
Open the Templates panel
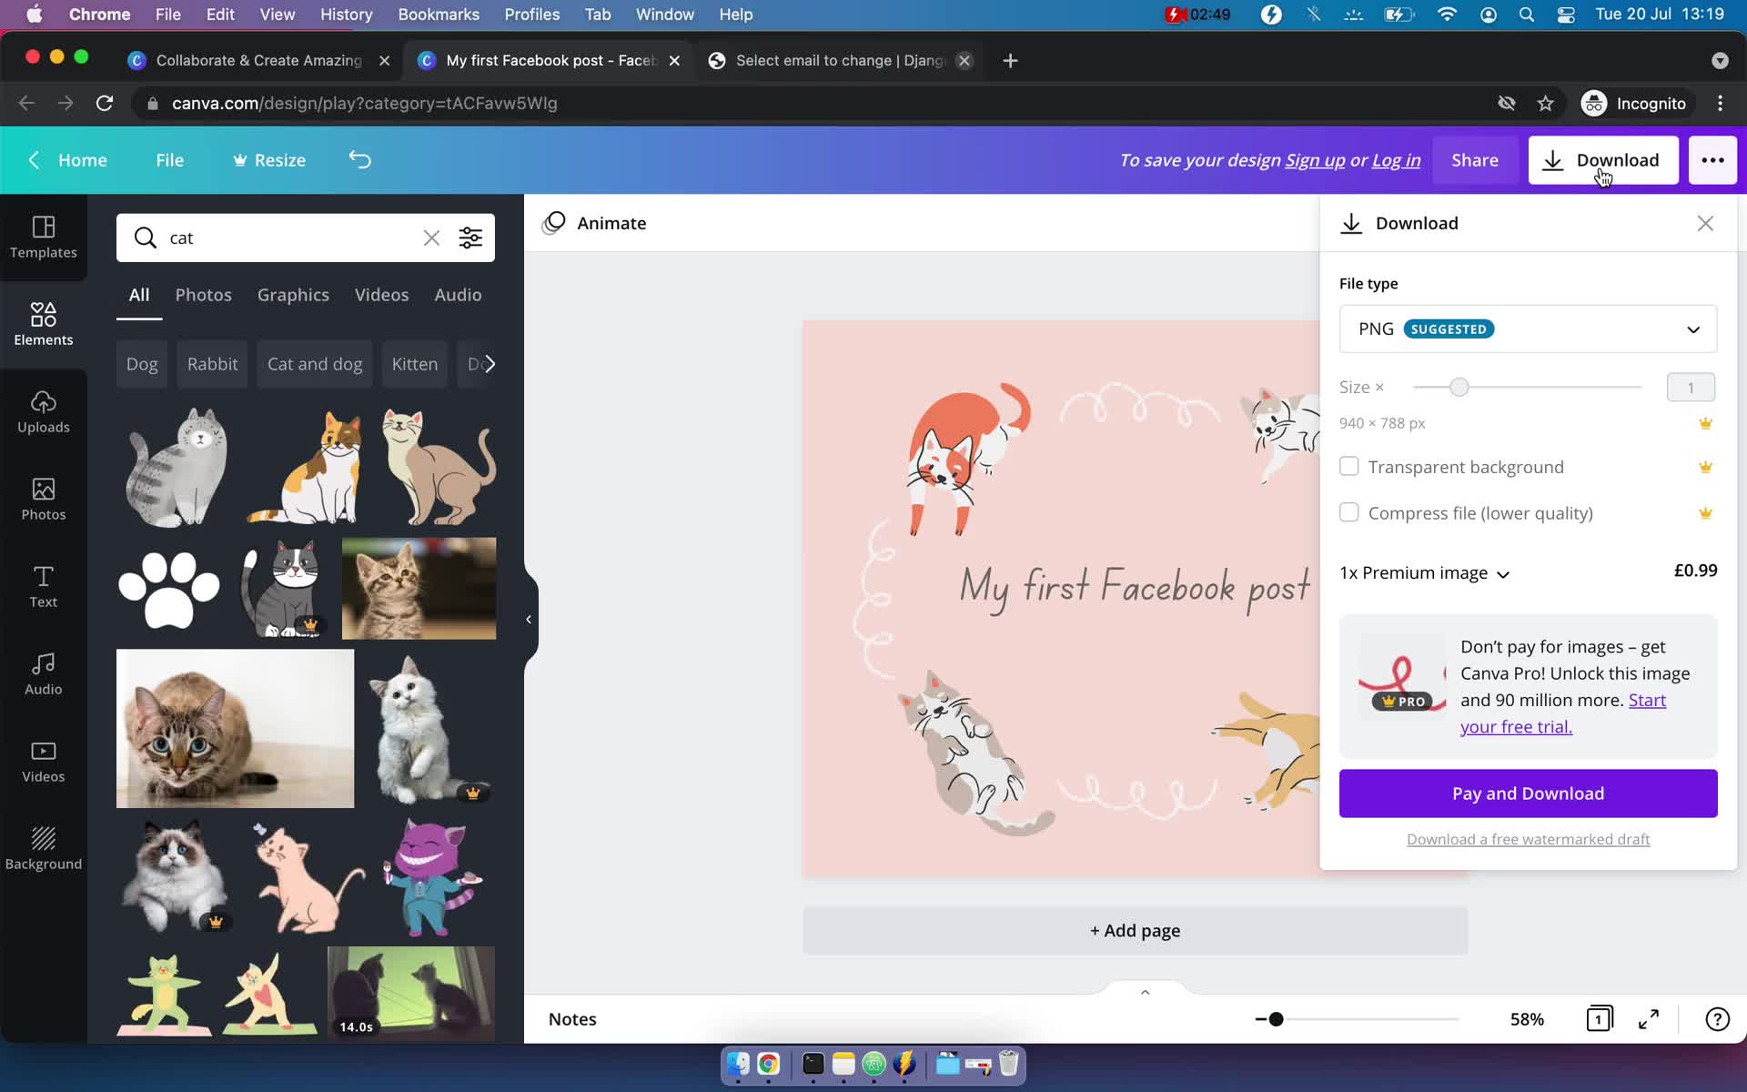tap(43, 237)
